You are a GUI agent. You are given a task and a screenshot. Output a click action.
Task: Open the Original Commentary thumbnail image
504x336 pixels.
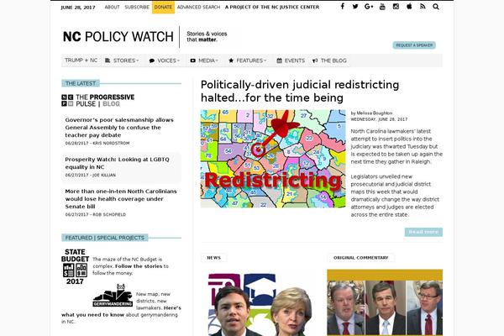pos(385,302)
